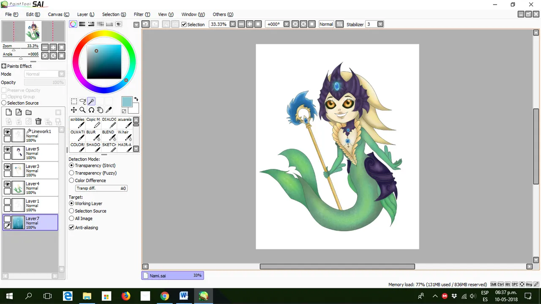Viewport: 541px width, 304px height.
Task: Open the Canvas menu
Action: click(x=58, y=14)
